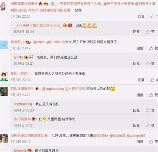
Task: Like the comment by 呼叫冰淇淋医生
Action: tap(153, 95)
